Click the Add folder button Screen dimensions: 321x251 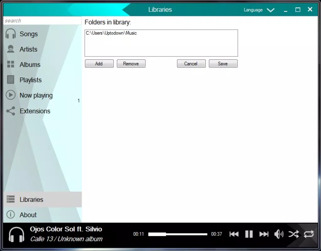(99, 64)
